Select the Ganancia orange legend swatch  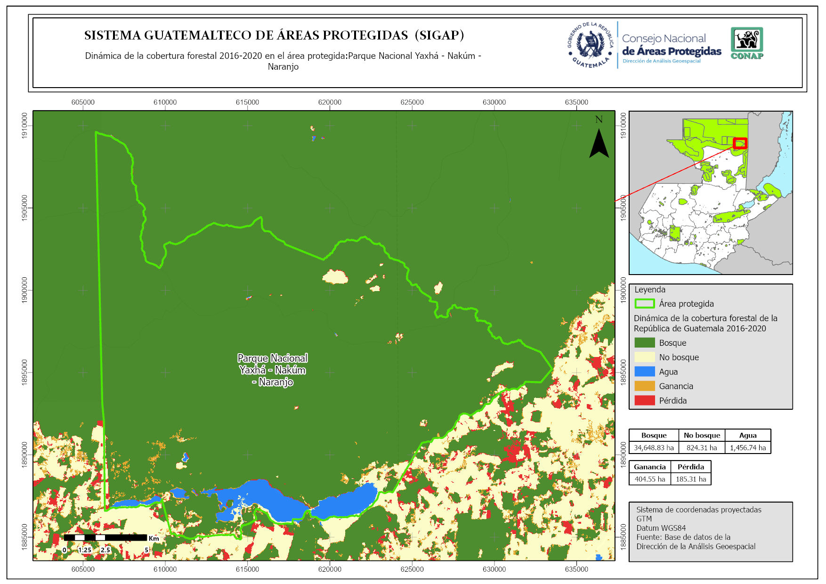[644, 386]
